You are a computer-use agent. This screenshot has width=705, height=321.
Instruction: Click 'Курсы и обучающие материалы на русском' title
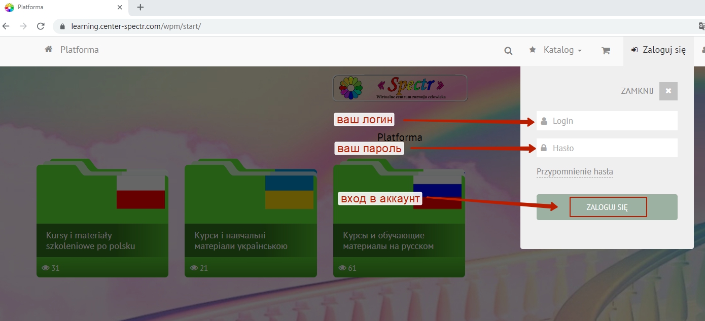389,241
